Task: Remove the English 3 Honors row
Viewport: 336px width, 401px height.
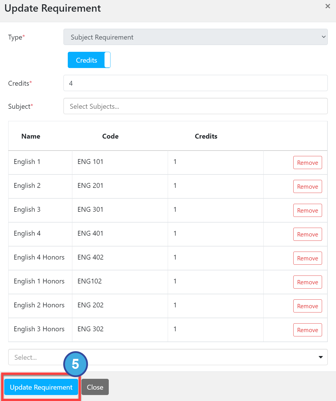Action: (x=308, y=330)
